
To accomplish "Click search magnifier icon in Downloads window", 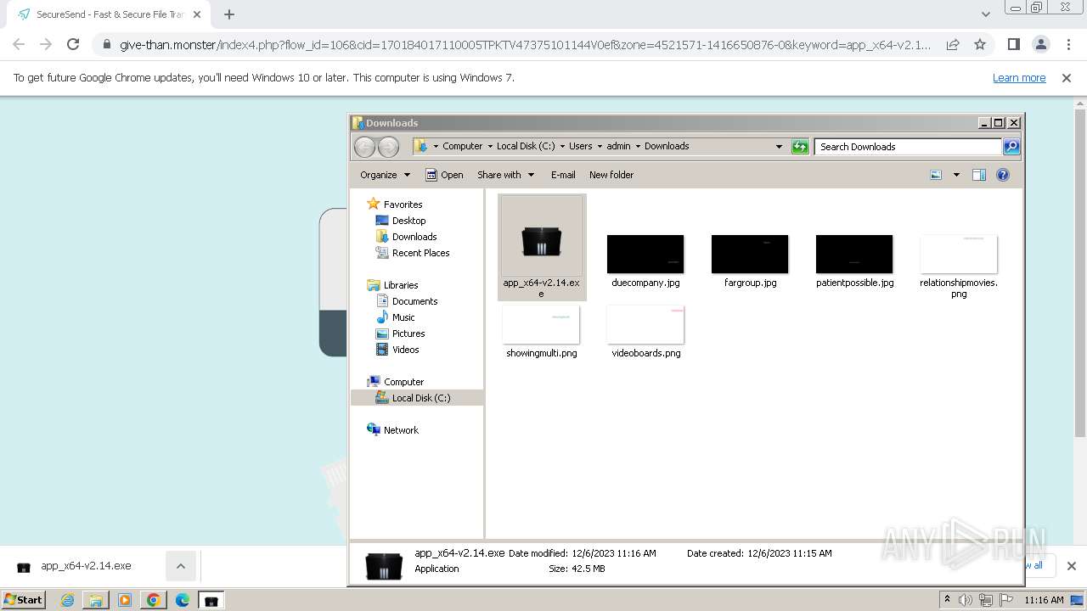I will click(1011, 147).
